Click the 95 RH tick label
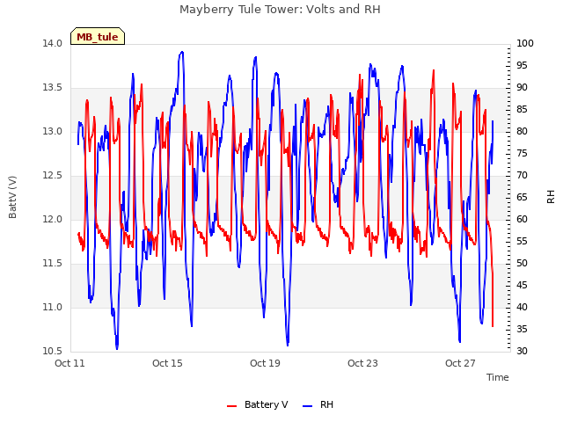The image size is (563, 422). 522,65
